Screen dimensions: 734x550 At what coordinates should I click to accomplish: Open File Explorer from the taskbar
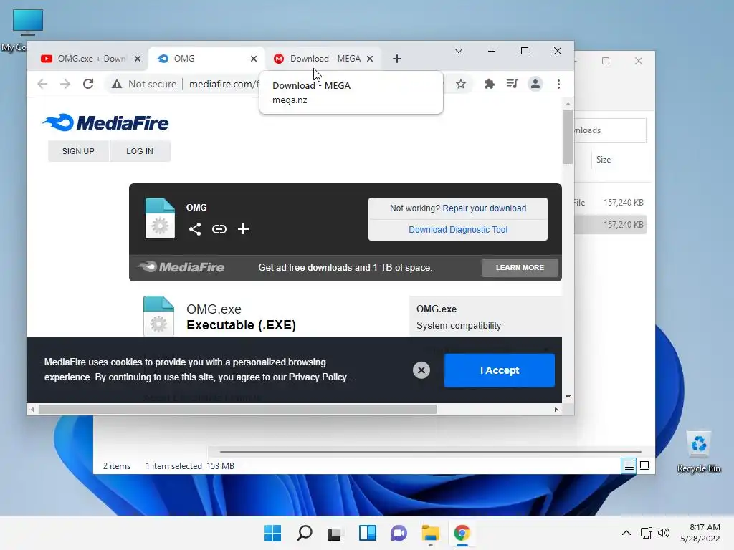(430, 533)
